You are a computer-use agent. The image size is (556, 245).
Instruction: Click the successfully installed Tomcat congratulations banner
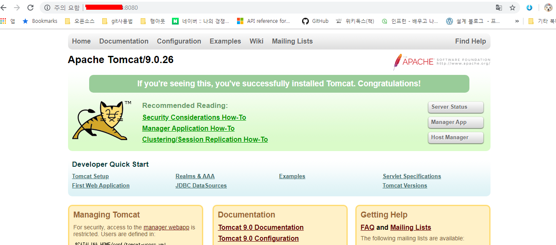[279, 84]
